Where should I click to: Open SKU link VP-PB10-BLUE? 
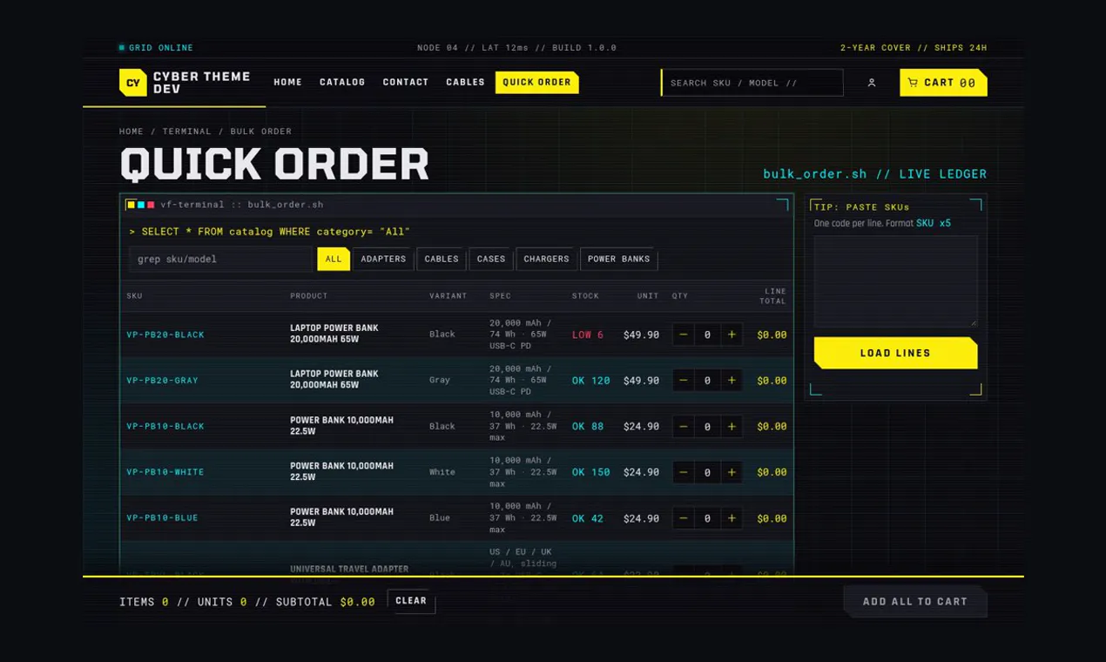[x=163, y=518]
